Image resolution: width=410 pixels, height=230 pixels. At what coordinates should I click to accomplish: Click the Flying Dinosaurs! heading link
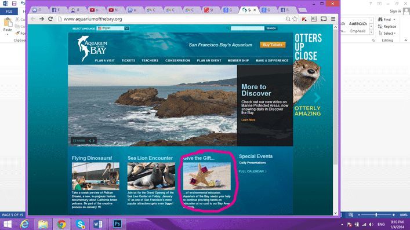pos(92,158)
